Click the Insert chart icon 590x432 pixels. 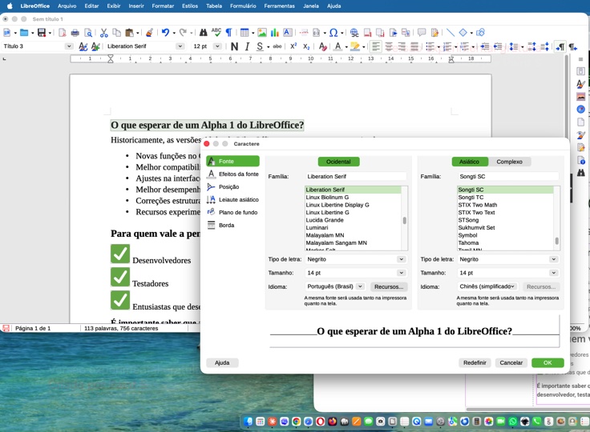[x=275, y=33]
